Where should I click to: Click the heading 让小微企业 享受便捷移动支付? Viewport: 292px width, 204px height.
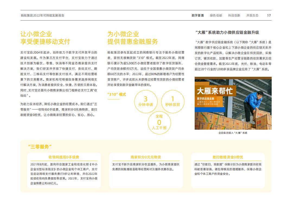[45, 38]
